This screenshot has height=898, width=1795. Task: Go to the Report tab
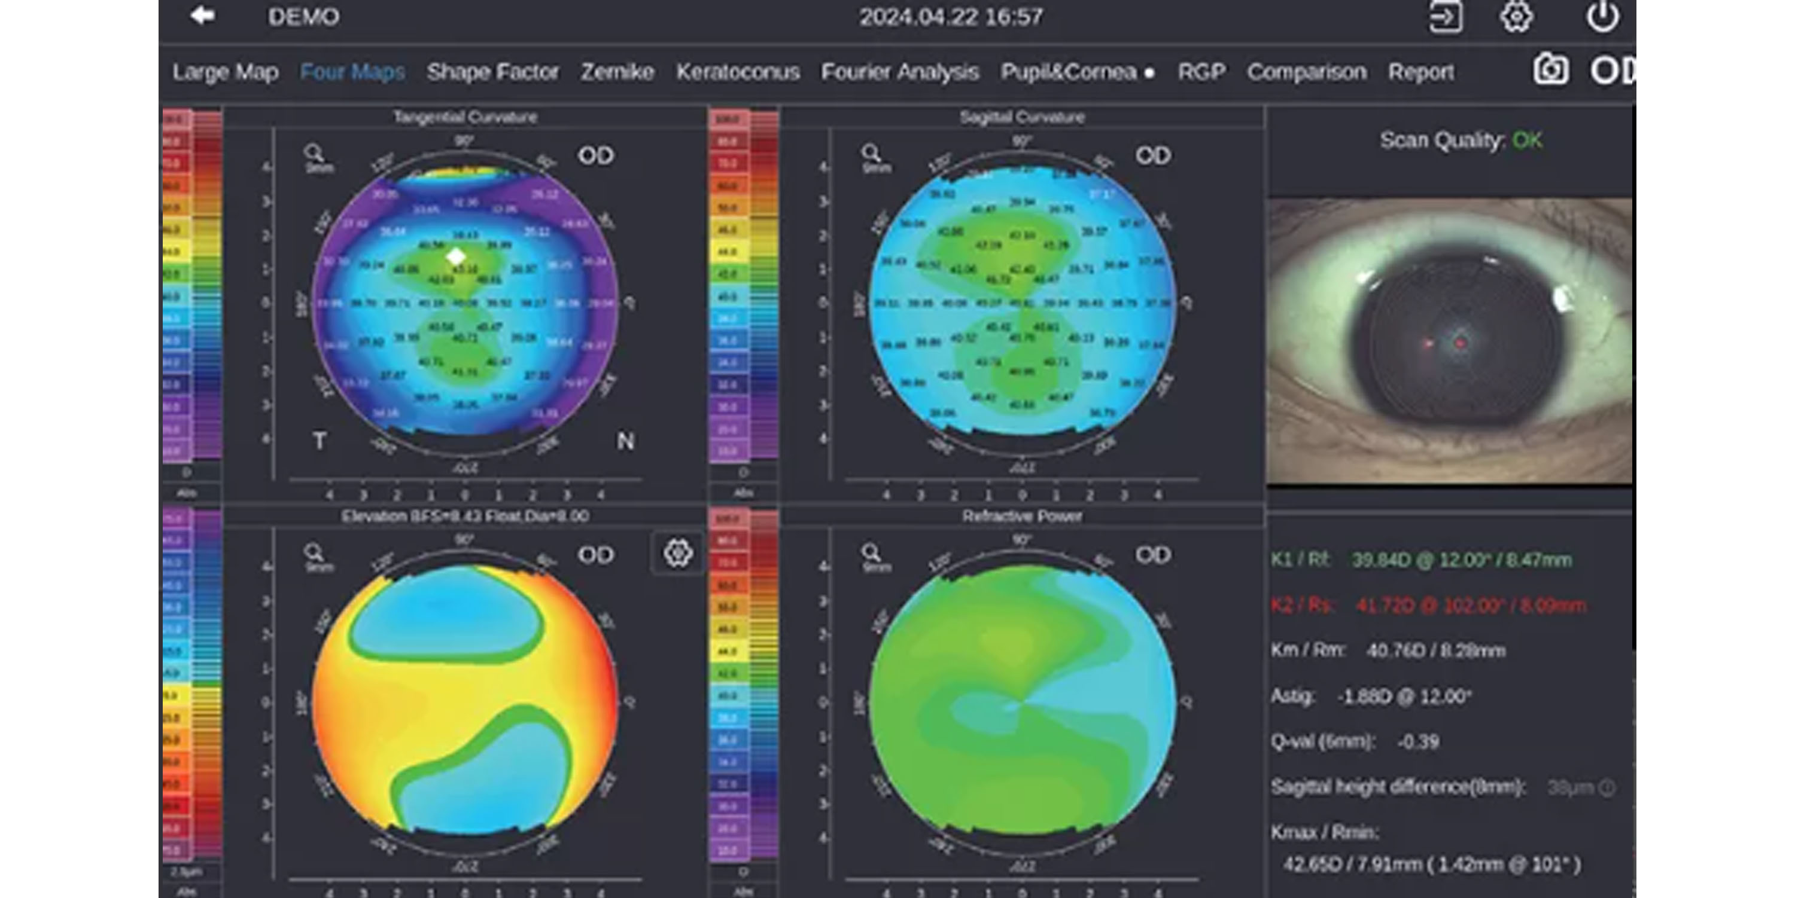(1420, 72)
